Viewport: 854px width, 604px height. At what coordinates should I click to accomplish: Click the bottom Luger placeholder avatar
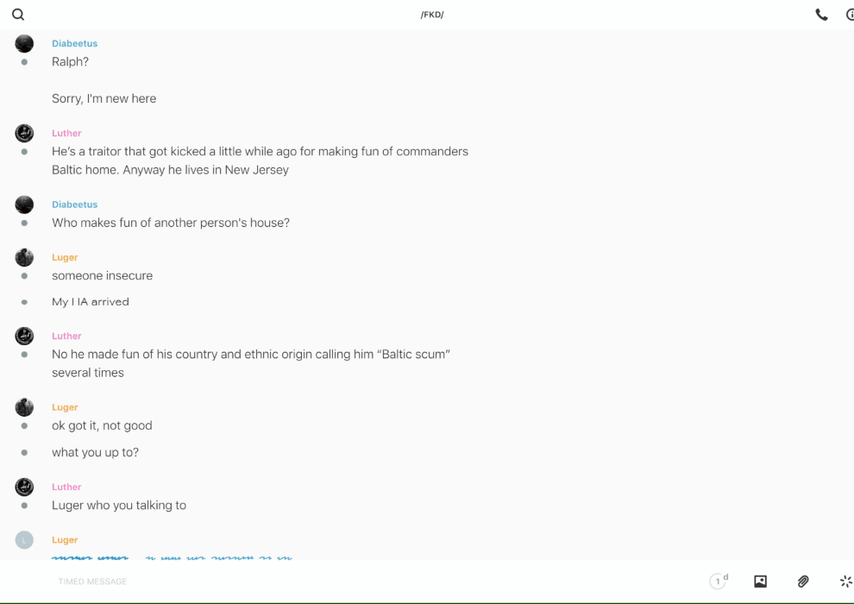tap(24, 540)
